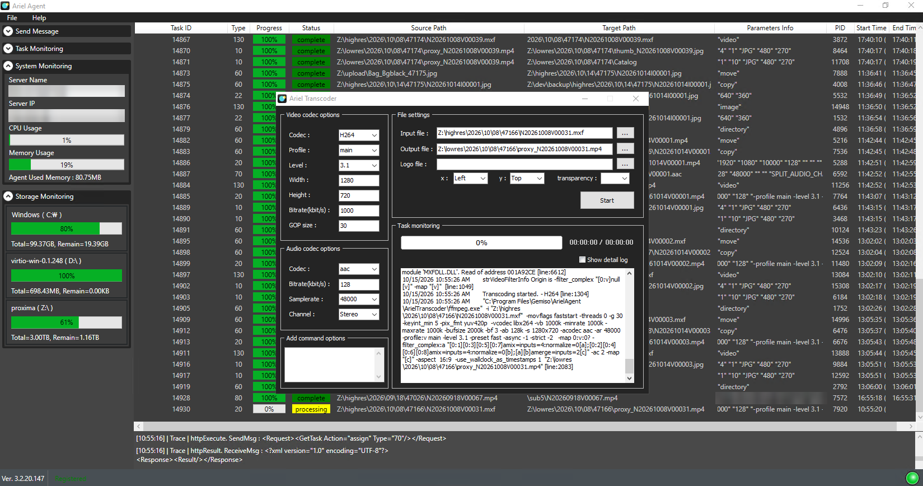The image size is (923, 486).
Task: Browse for the Output file
Action: (625, 149)
